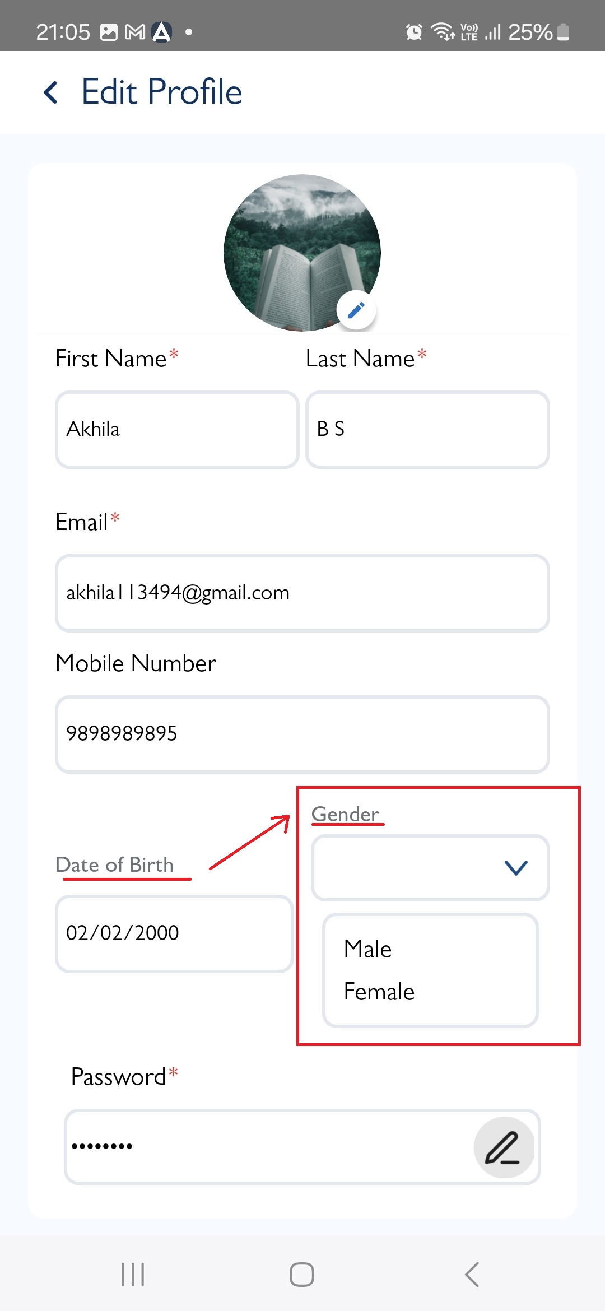The height and width of the screenshot is (1311, 605).
Task: Tap the email field akhila113494@gmail.com
Action: [302, 593]
